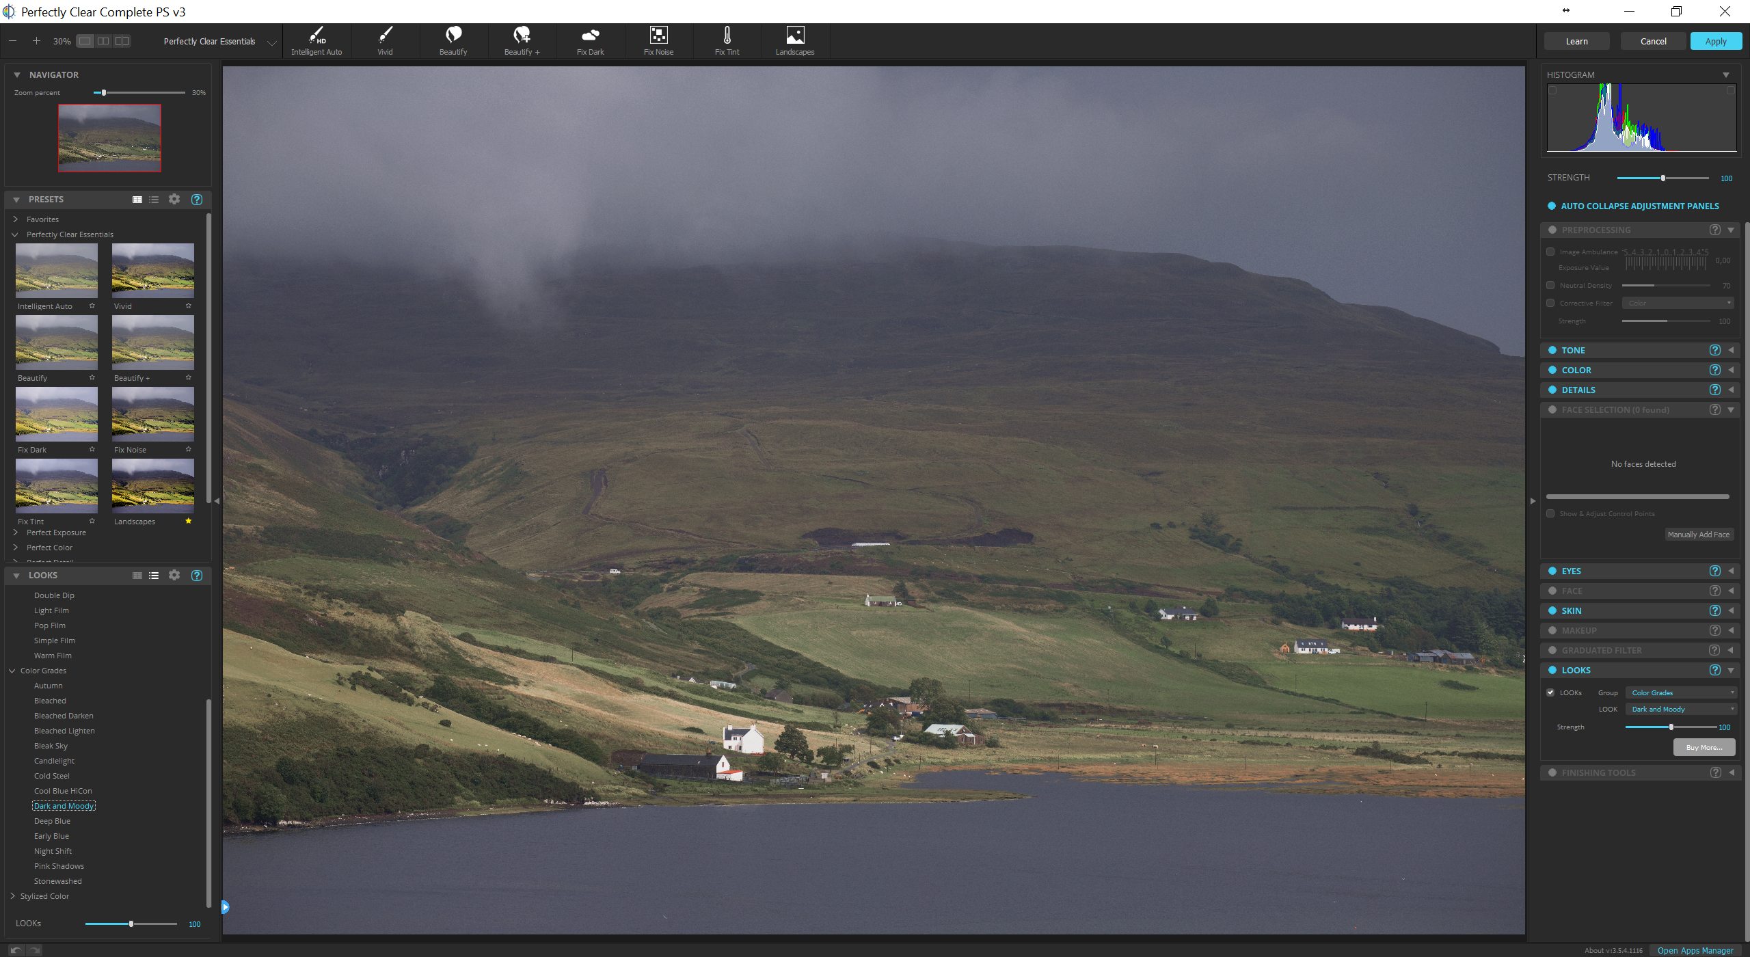1750x957 pixels.
Task: Click the undo arrow in the bottom bar
Action: [x=16, y=950]
